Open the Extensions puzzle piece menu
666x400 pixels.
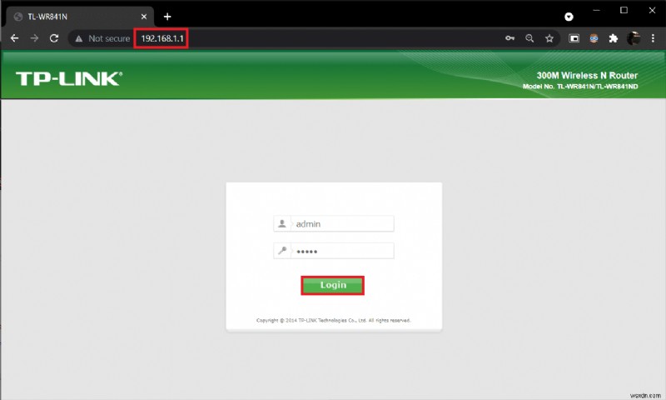click(614, 38)
